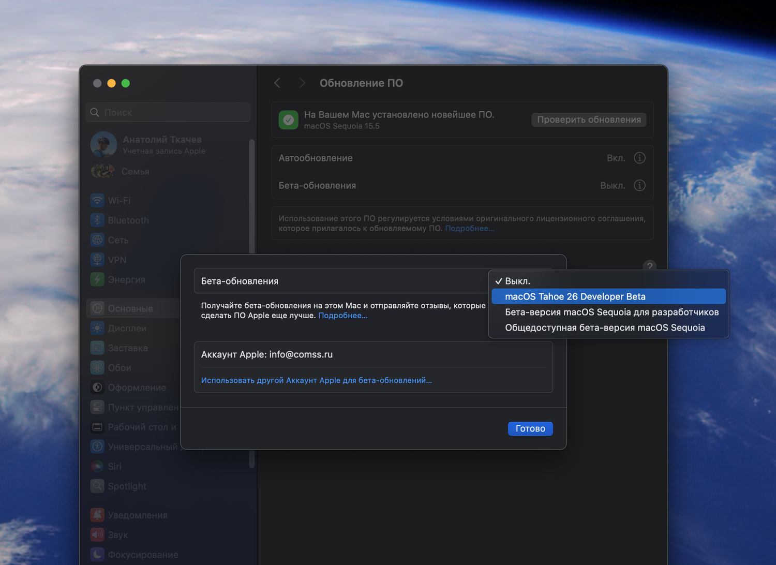Go forward with the right chevron
Screen dimensions: 776x565
click(302, 83)
